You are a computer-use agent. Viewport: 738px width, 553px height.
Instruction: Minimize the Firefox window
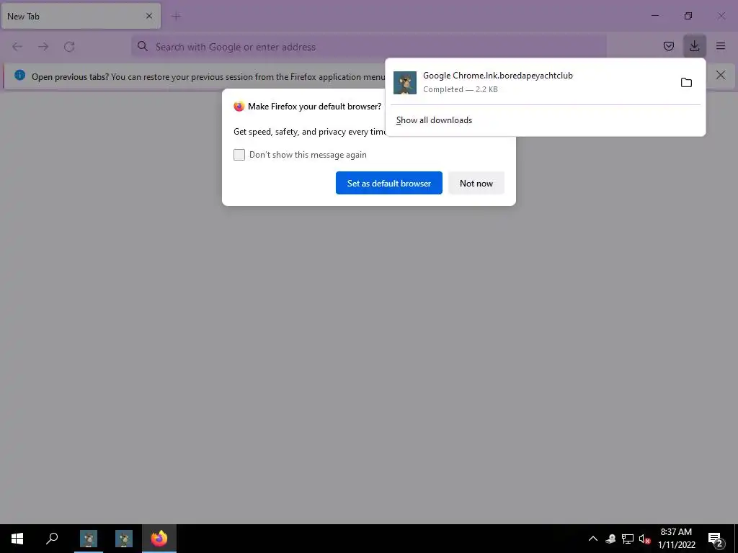point(654,16)
